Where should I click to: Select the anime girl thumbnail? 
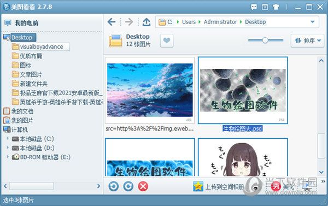click(x=243, y=157)
